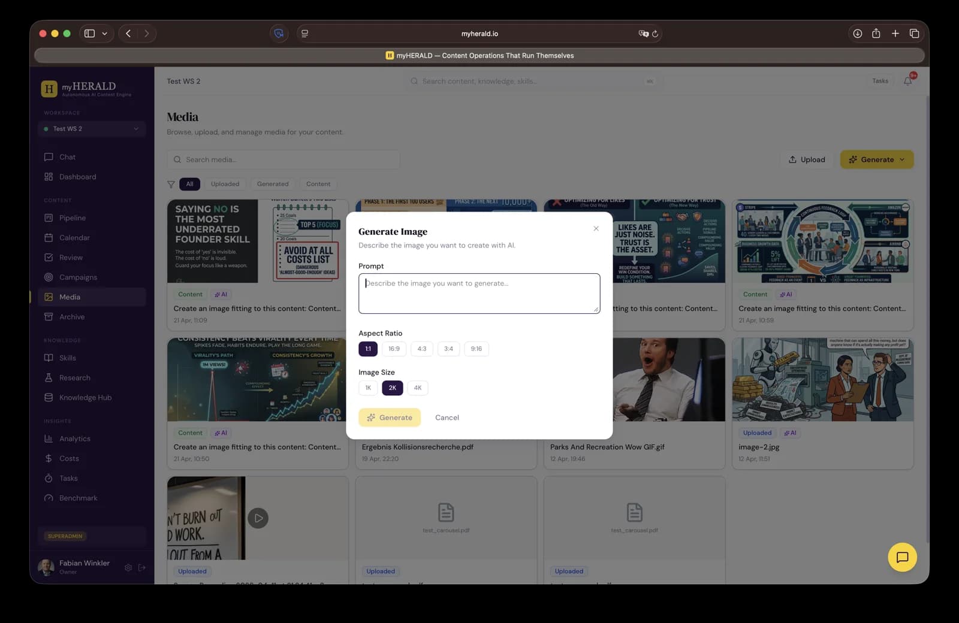The image size is (959, 623).
Task: Close the Generate Image dialog
Action: pyautogui.click(x=596, y=228)
